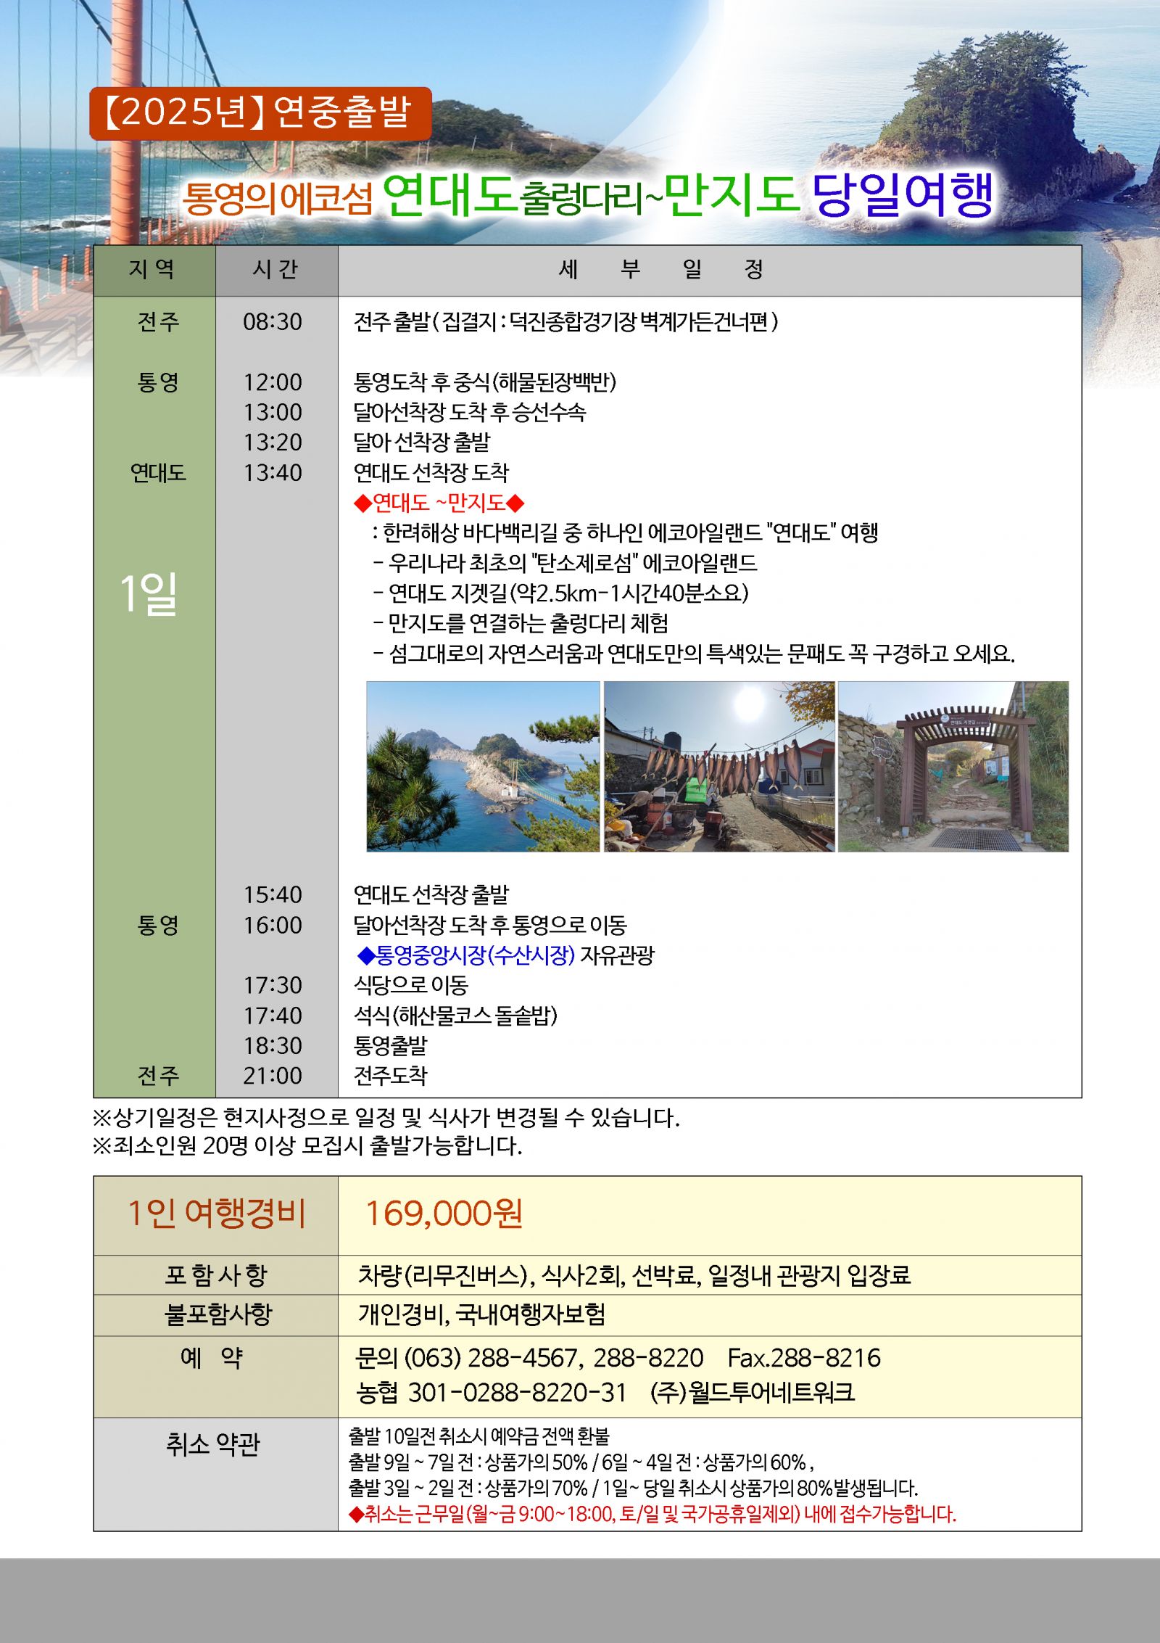Image resolution: width=1160 pixels, height=1643 pixels.
Task: Click 통영출발 line
Action: pyautogui.click(x=391, y=1046)
